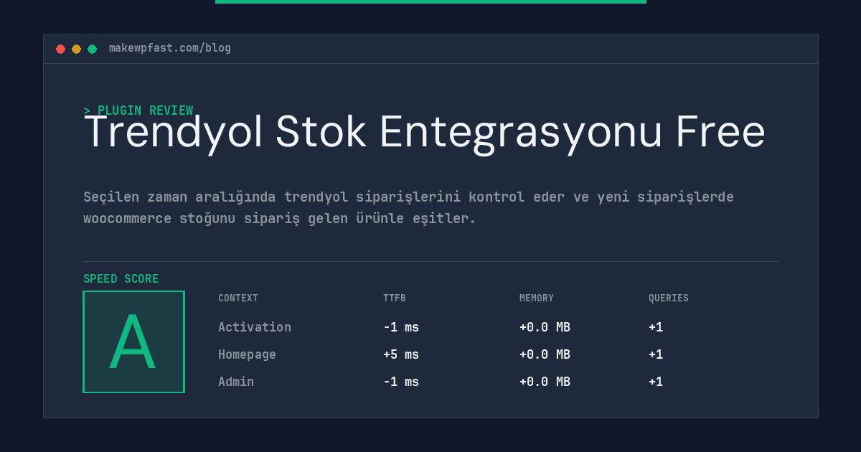Click the Homepage memory value +0.0 MB
The height and width of the screenshot is (452, 861).
[x=545, y=354]
